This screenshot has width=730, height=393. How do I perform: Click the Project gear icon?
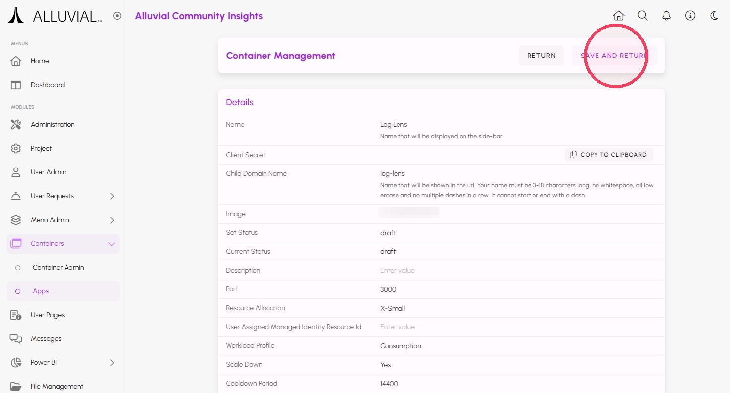click(x=16, y=149)
